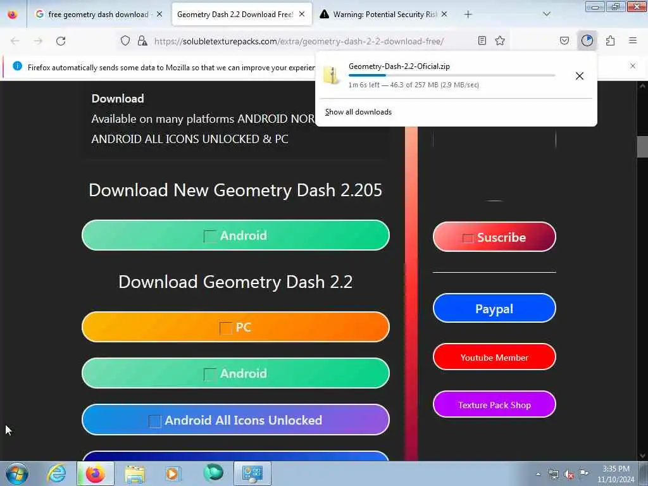Screen dimensions: 648x486
Task: Show hidden system tray icons
Action: [x=538, y=474]
